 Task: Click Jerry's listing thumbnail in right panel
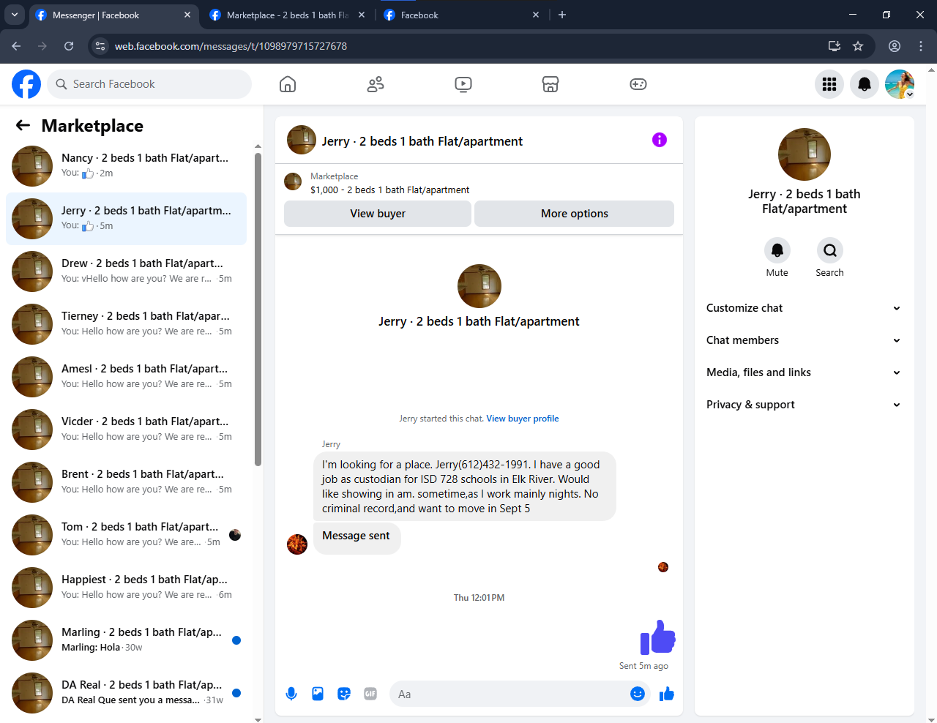pyautogui.click(x=804, y=154)
